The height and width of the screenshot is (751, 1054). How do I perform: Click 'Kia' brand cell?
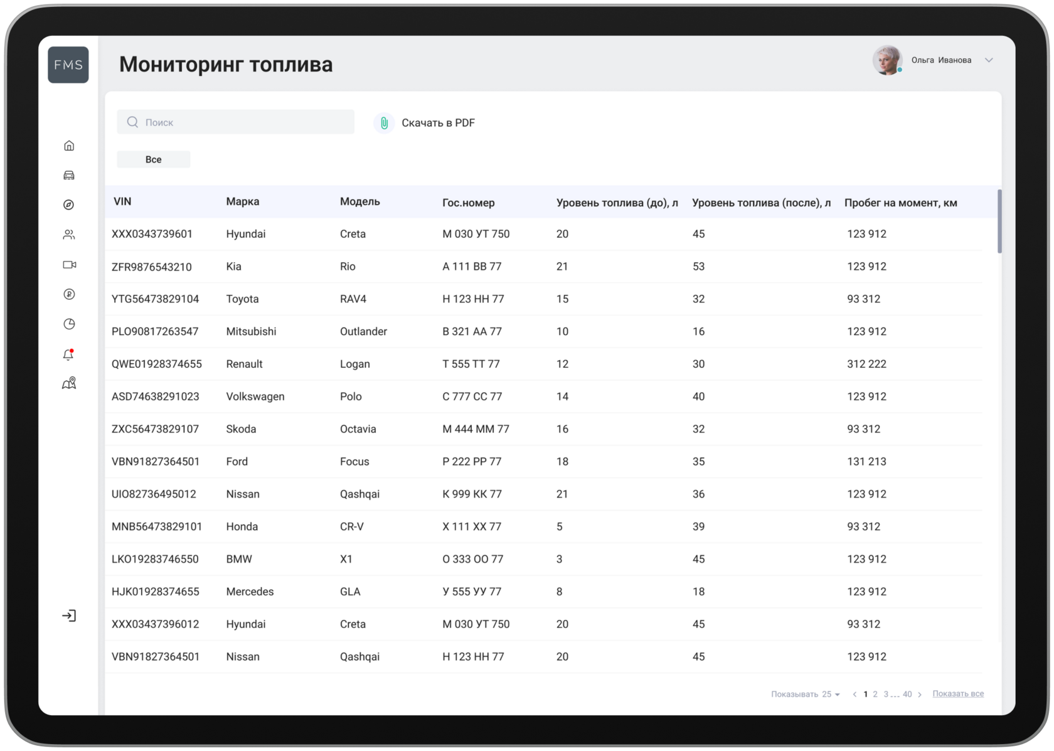pos(233,267)
